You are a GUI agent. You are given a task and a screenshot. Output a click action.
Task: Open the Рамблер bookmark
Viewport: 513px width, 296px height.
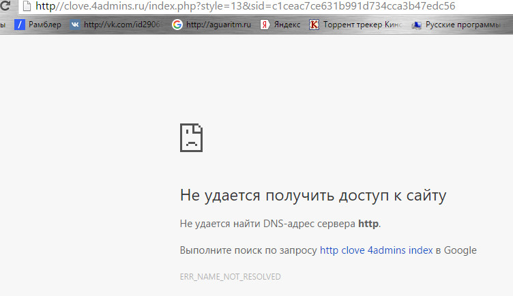pyautogui.click(x=45, y=25)
